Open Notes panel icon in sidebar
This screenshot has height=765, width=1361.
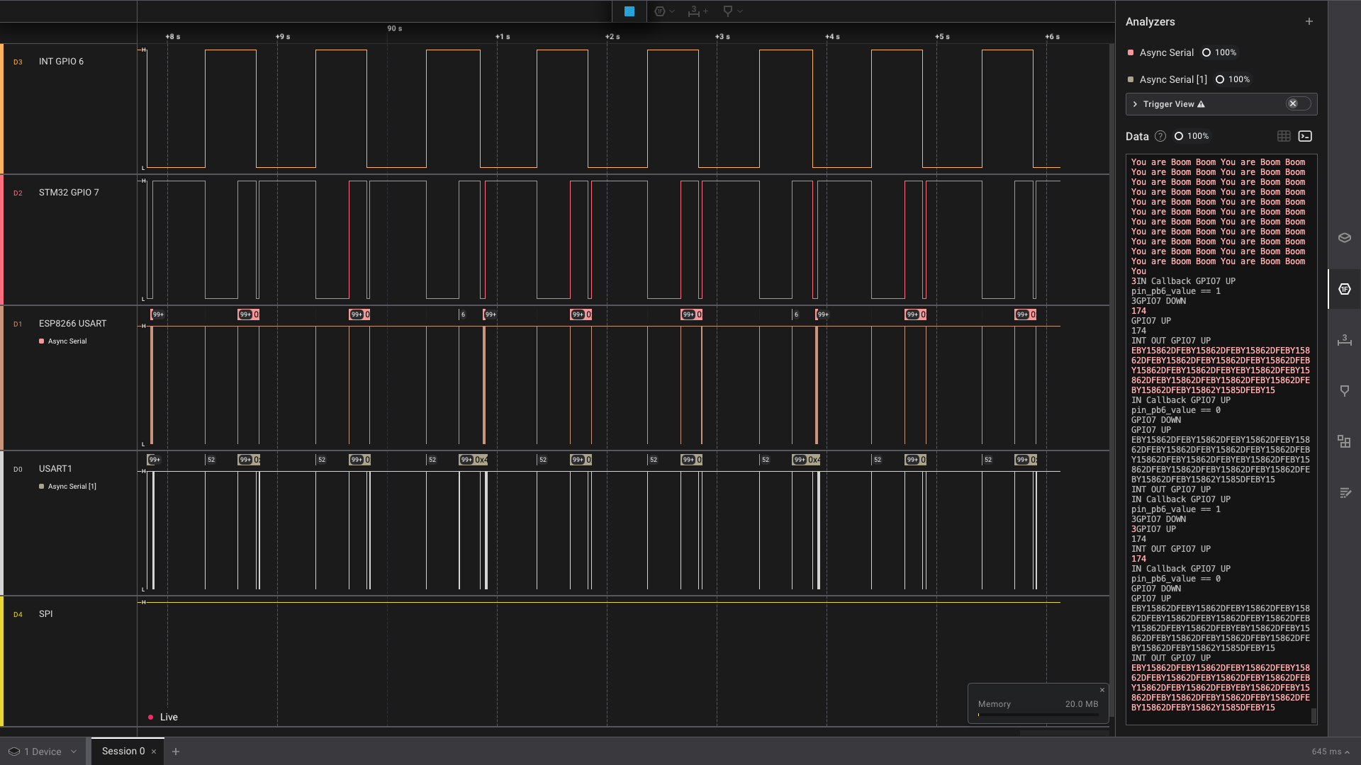[x=1344, y=493]
